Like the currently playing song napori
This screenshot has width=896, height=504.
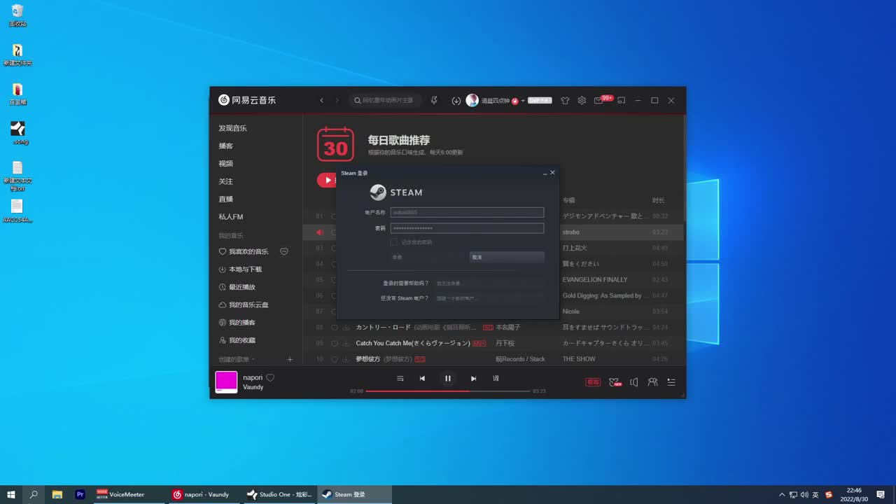(x=270, y=377)
